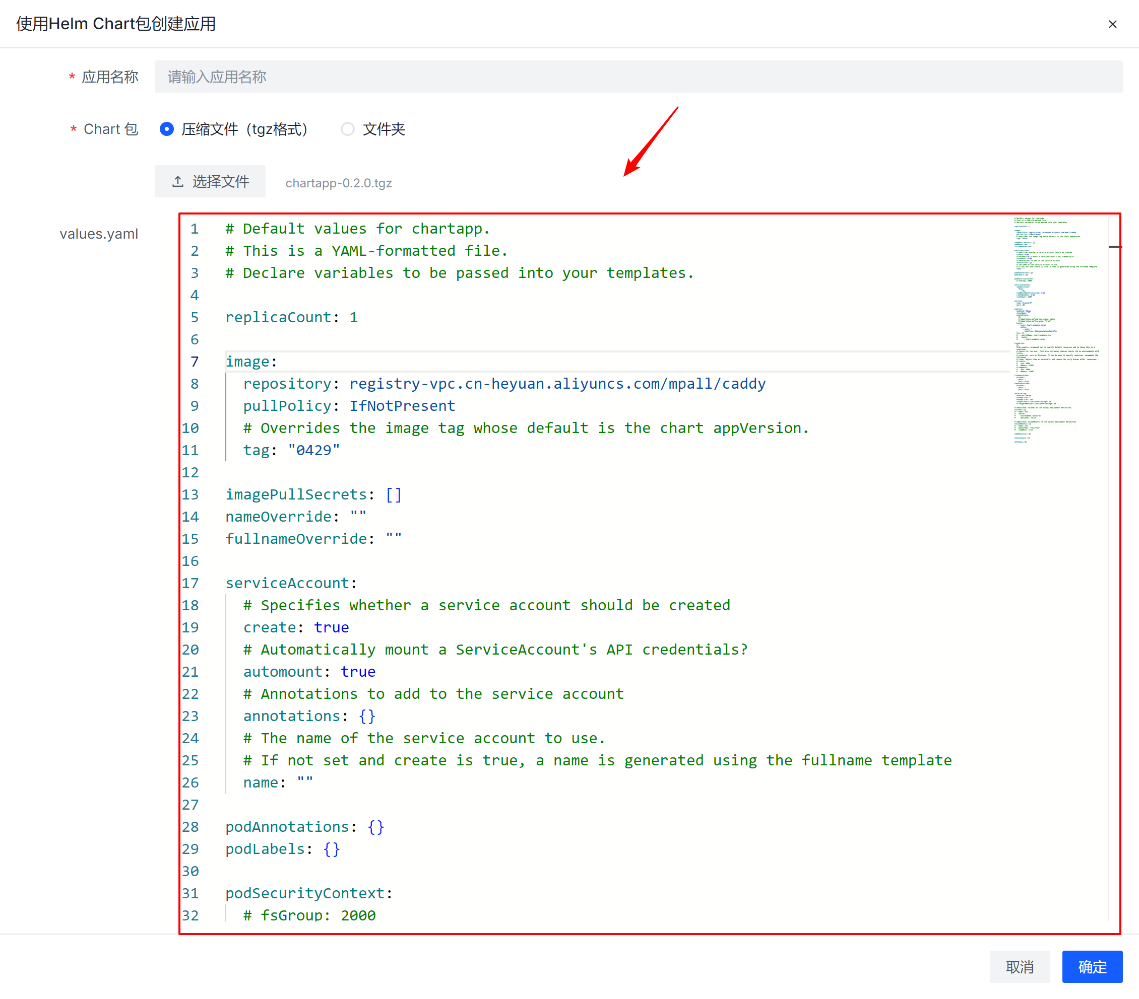Click the fullnameOverride line
The image size is (1139, 999).
[313, 539]
